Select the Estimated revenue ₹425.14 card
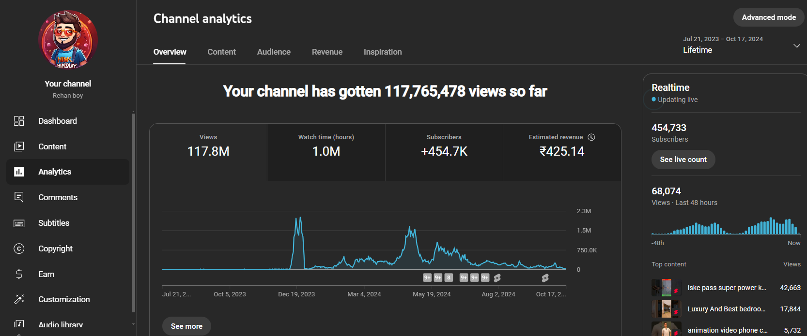This screenshot has height=336, width=807. pos(562,152)
